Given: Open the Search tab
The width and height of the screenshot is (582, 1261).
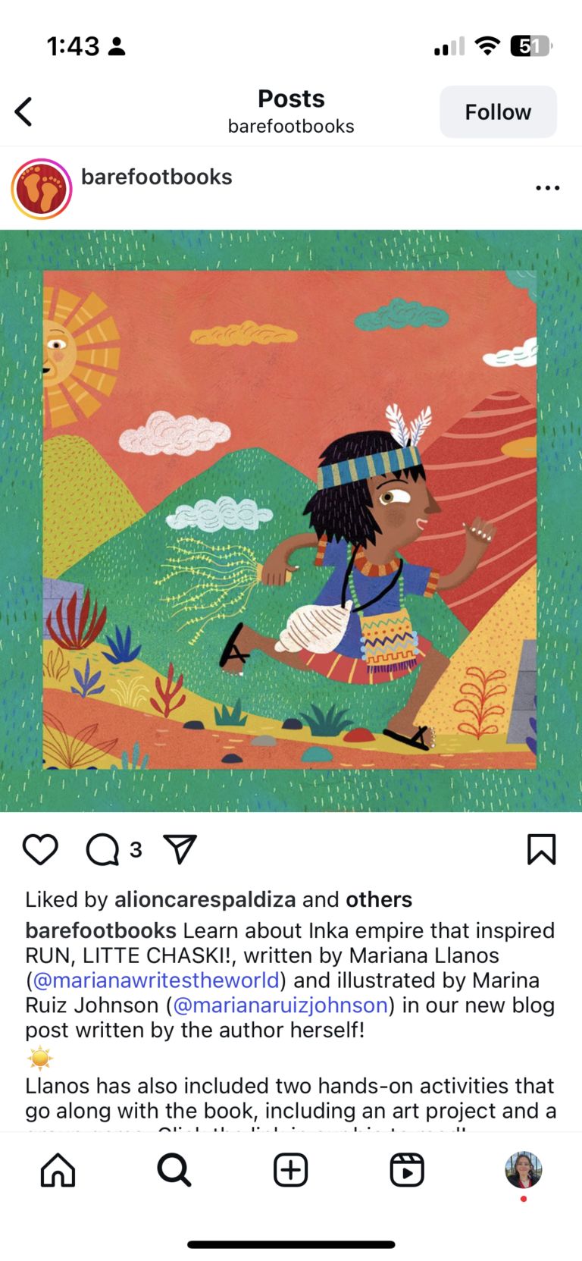Looking at the screenshot, I should (x=174, y=1170).
